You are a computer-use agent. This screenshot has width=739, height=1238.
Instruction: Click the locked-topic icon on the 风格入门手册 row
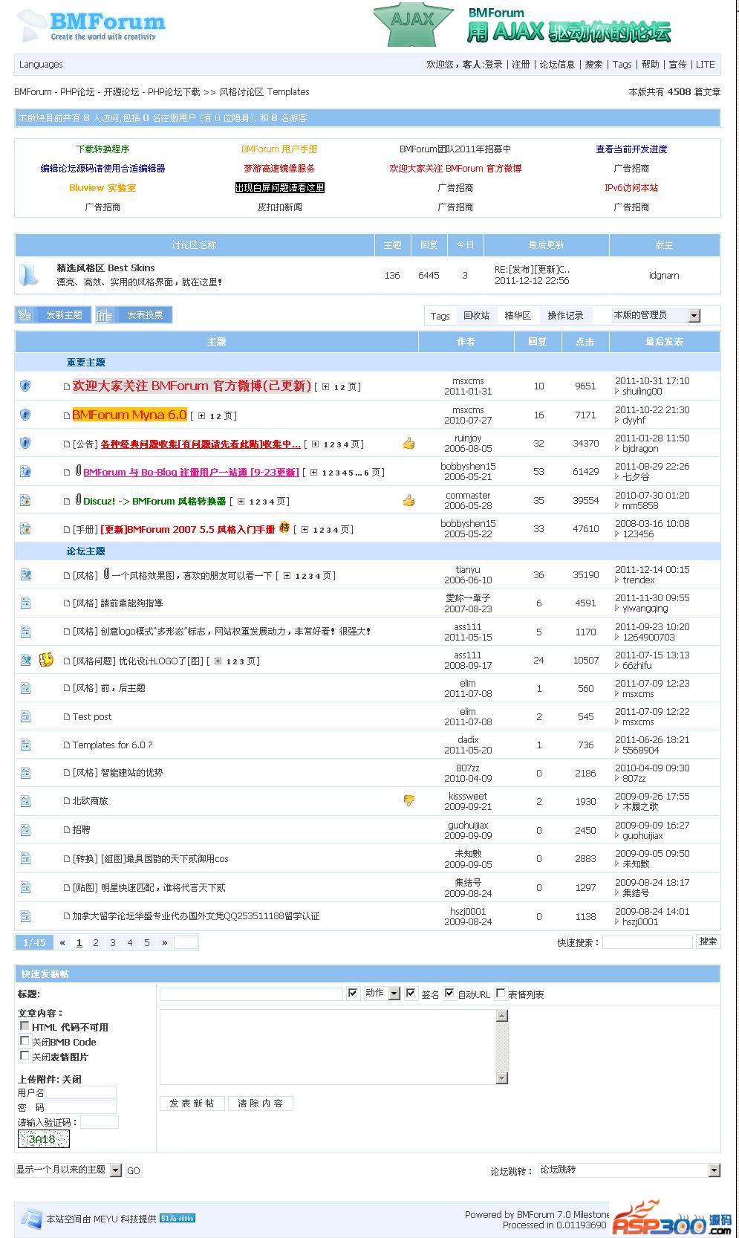[25, 529]
